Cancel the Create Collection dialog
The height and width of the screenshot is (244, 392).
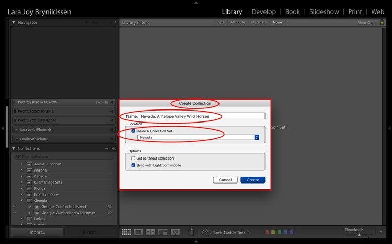225,180
